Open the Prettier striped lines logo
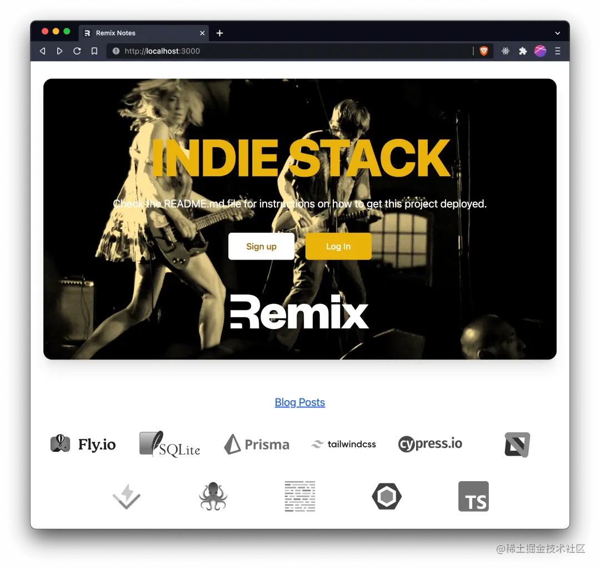This screenshot has width=600, height=569. tap(300, 496)
